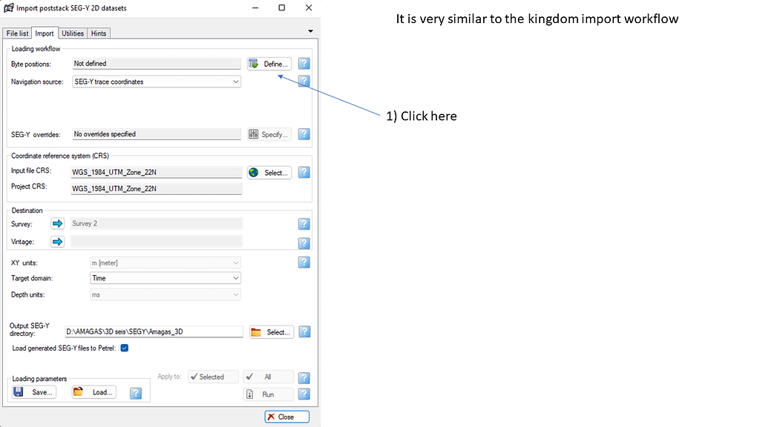Open help beside Loading parameters Load button
This screenshot has width=760, height=427.
pos(135,393)
